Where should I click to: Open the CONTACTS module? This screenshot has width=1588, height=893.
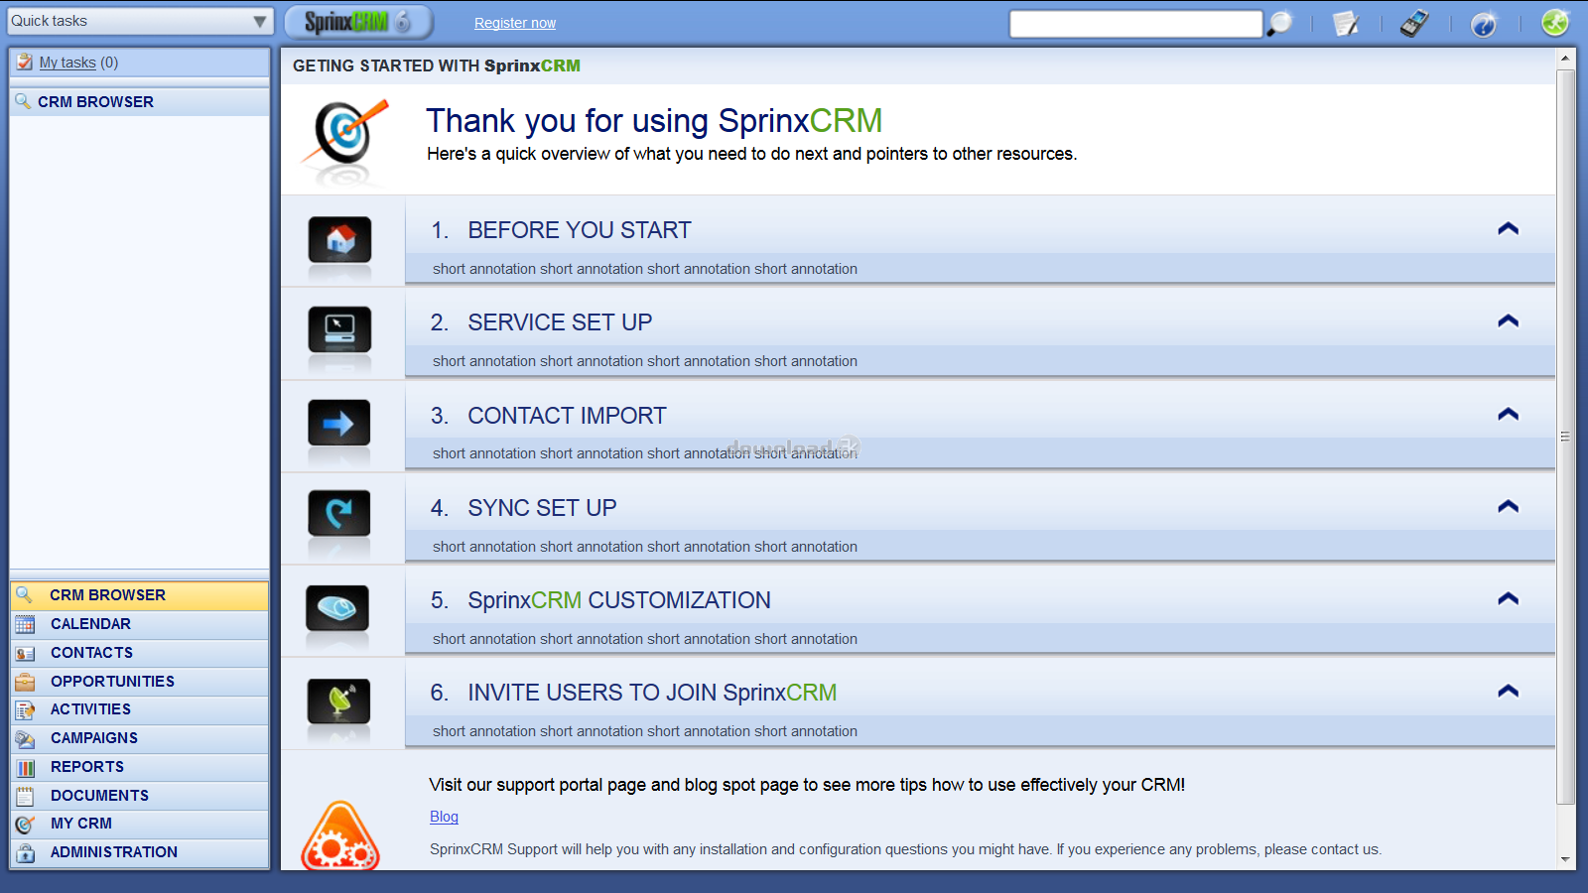[139, 653]
